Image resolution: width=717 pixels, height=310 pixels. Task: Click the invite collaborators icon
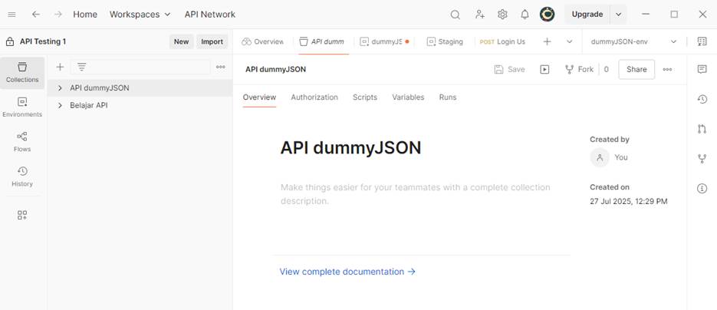tap(479, 15)
